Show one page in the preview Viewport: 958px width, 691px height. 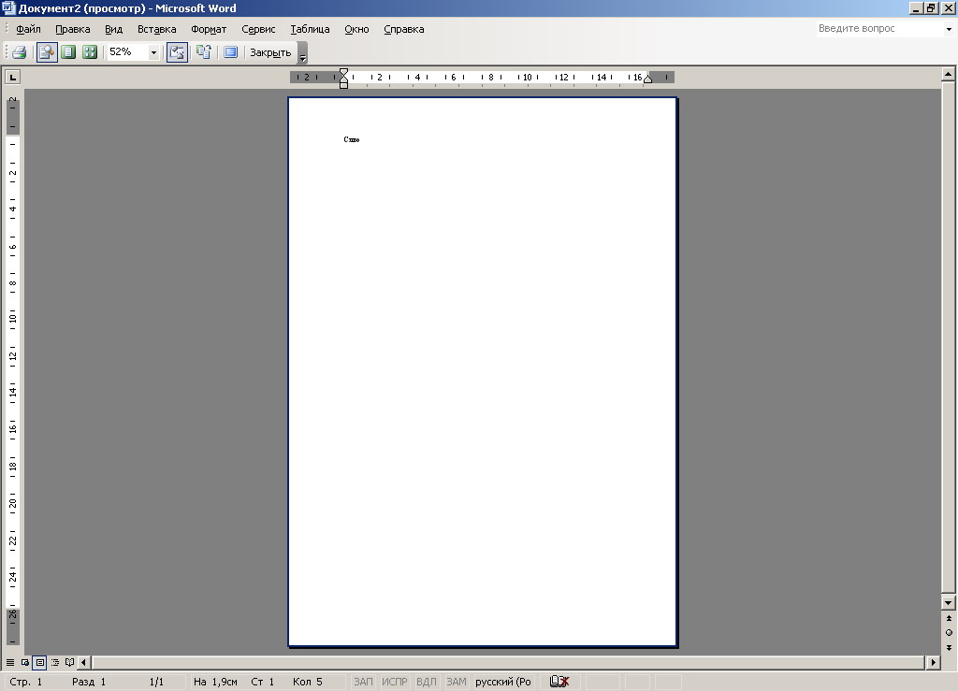[68, 52]
